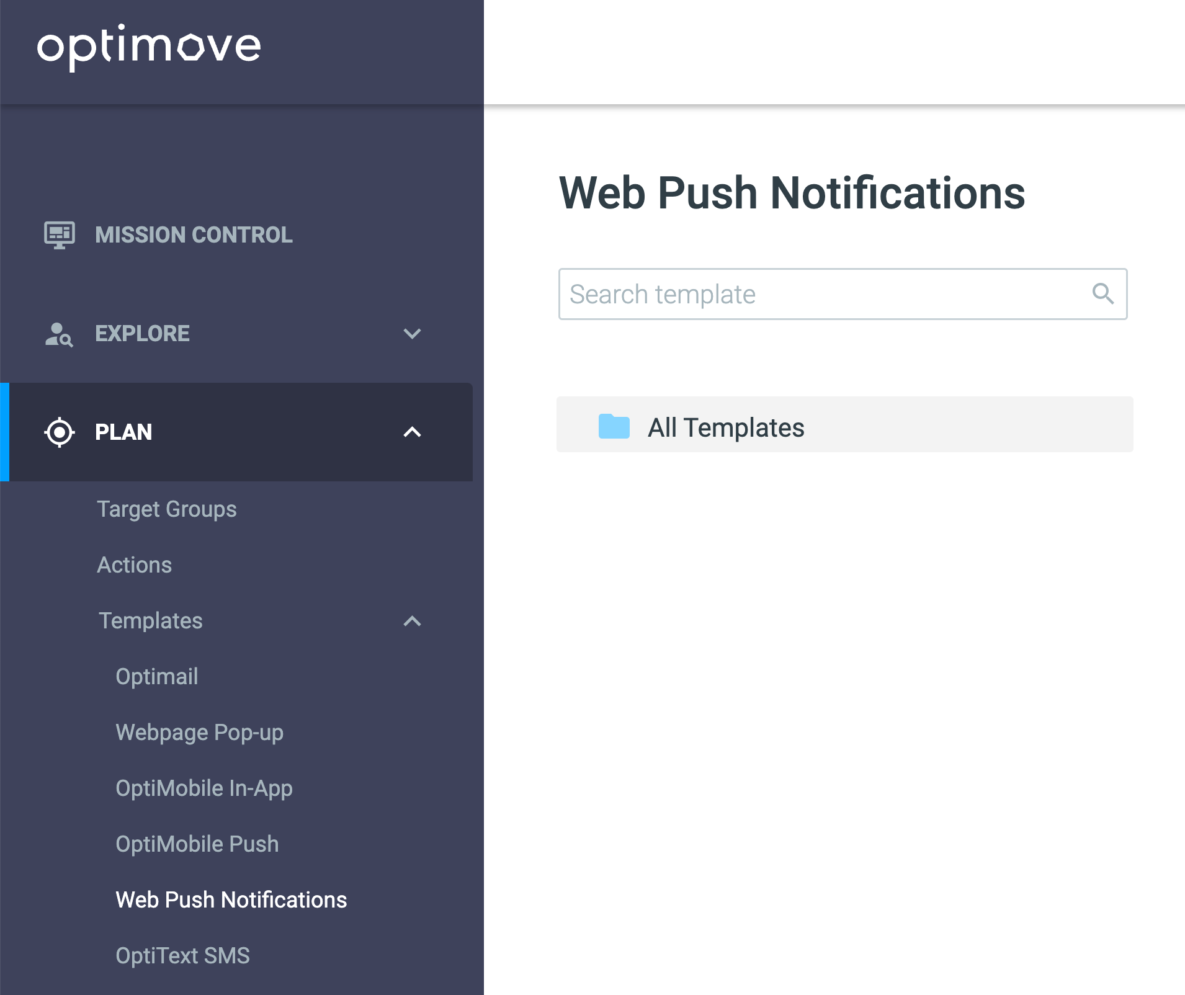
Task: Click the search magnifier icon
Action: [x=1102, y=293]
